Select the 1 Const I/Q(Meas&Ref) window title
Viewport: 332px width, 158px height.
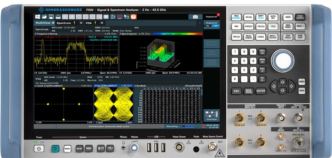point(49,86)
